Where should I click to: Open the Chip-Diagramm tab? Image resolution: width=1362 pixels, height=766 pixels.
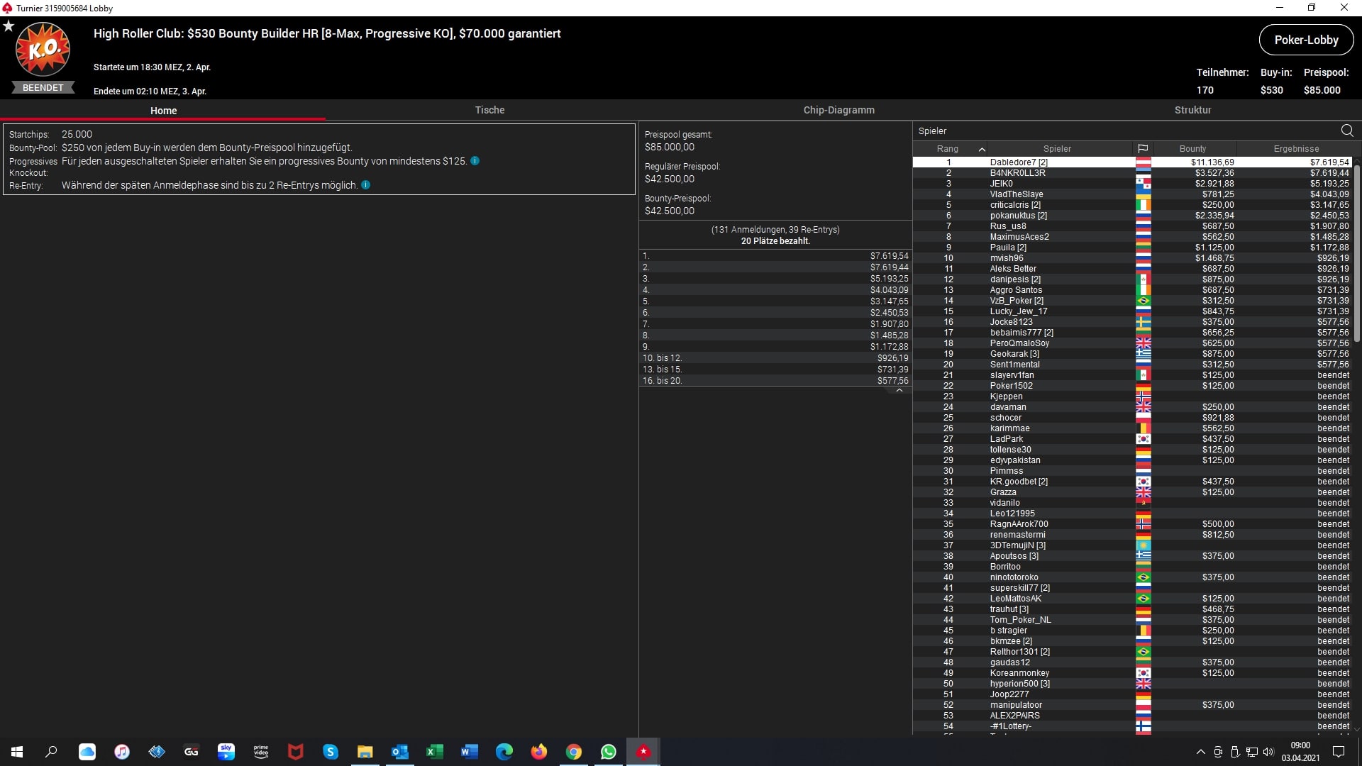[838, 110]
